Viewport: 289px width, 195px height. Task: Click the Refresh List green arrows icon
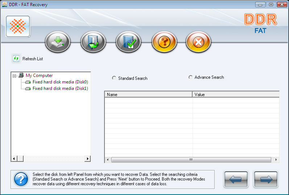pos(16,59)
